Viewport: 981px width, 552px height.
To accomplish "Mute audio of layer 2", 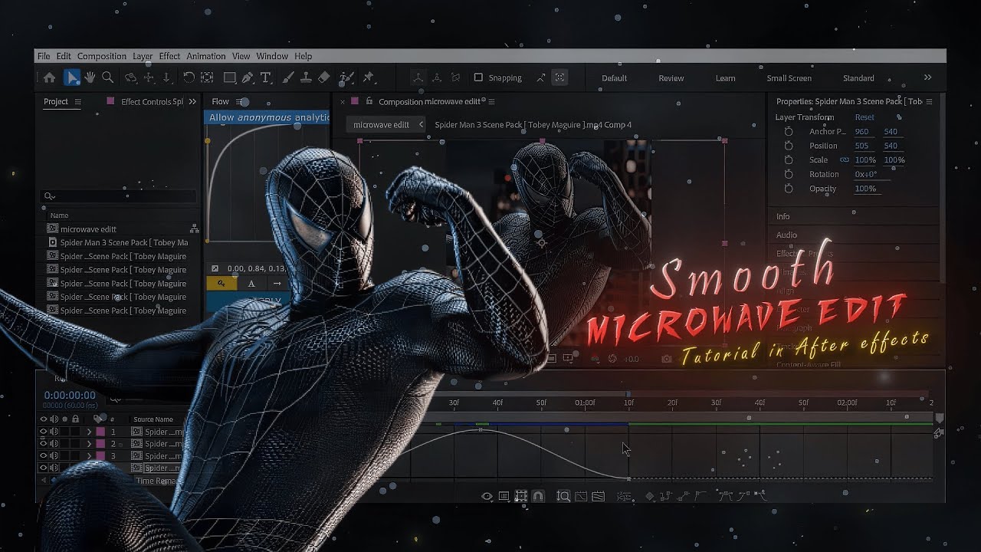I will coord(54,444).
